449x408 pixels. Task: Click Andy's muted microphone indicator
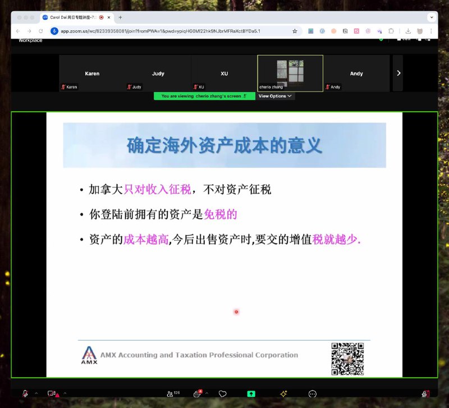(x=327, y=87)
